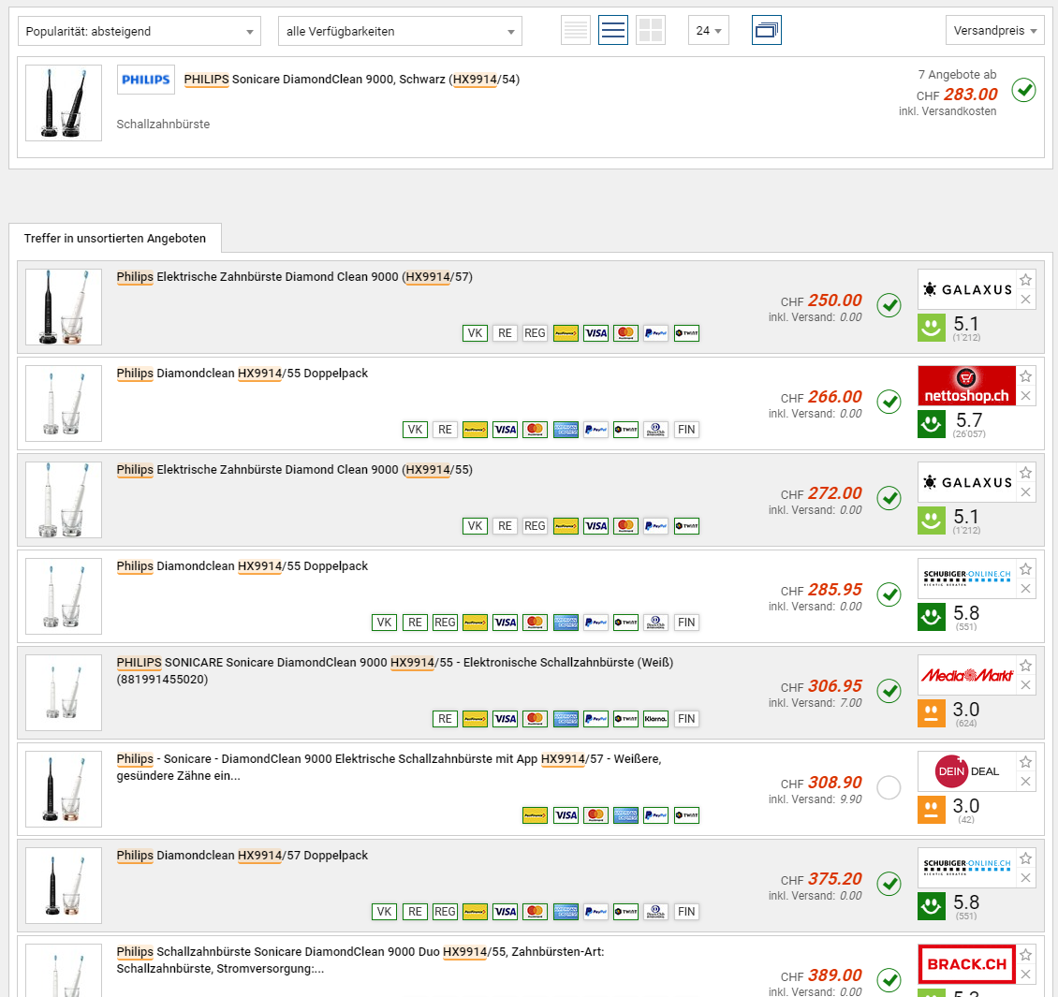The height and width of the screenshot is (997, 1058).
Task: Click the Visa icon on DeinDeal offer
Action: [566, 815]
